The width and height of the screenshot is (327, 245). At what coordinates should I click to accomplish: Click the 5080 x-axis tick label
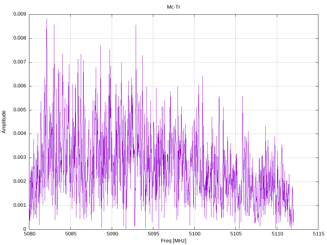29,234
